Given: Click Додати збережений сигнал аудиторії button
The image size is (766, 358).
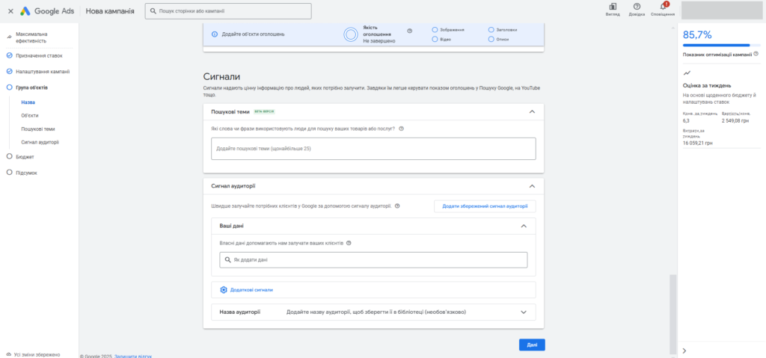Looking at the screenshot, I should pyautogui.click(x=484, y=206).
